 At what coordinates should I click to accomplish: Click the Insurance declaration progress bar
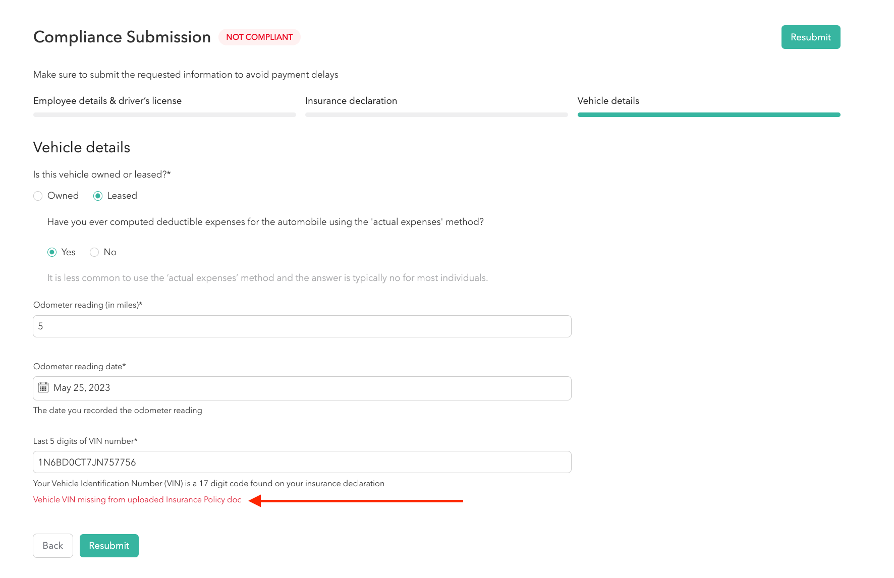[x=436, y=114]
